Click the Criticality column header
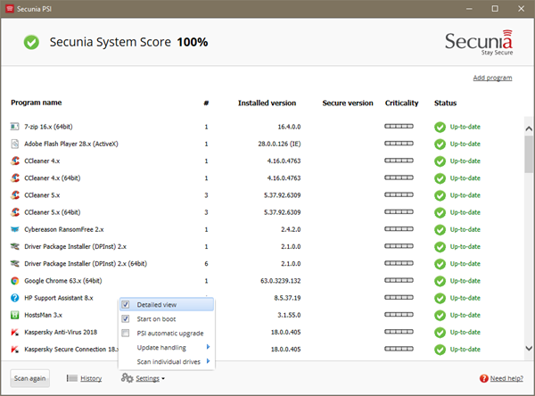The height and width of the screenshot is (396, 535). click(401, 103)
